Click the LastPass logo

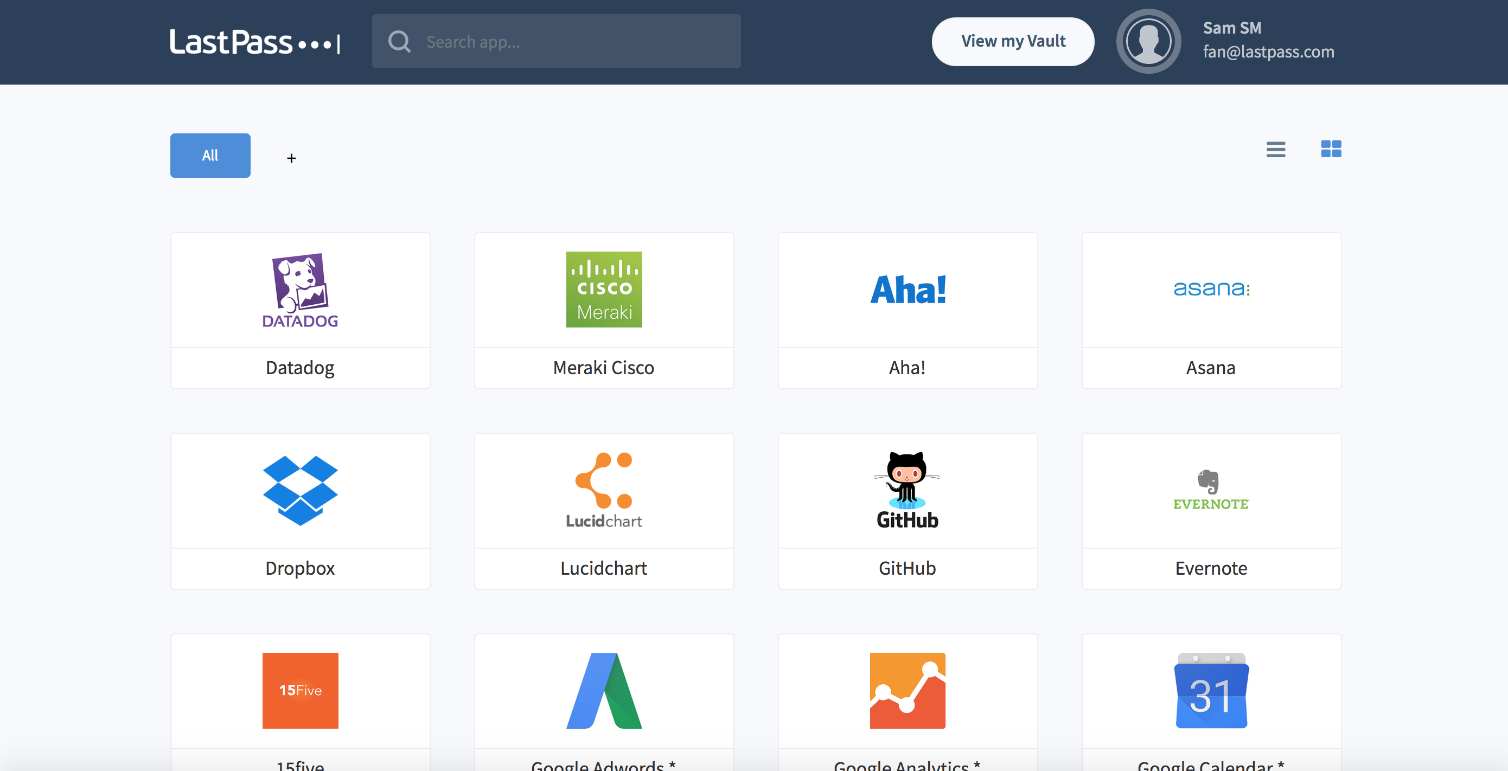[x=254, y=42]
